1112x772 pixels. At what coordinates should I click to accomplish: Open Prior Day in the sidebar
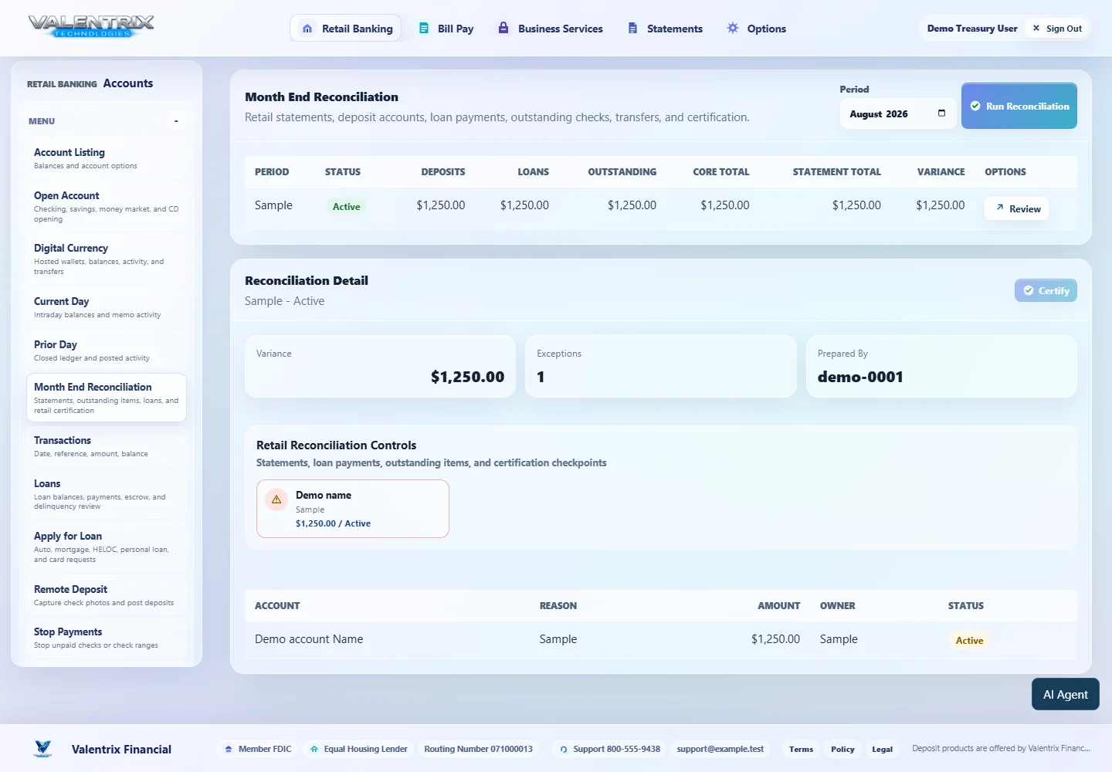pyautogui.click(x=107, y=350)
